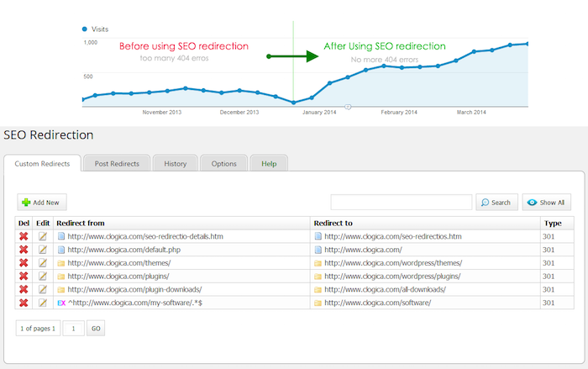The image size is (588, 369).
Task: Click the January 2014 chart axis label
Action: tap(319, 112)
